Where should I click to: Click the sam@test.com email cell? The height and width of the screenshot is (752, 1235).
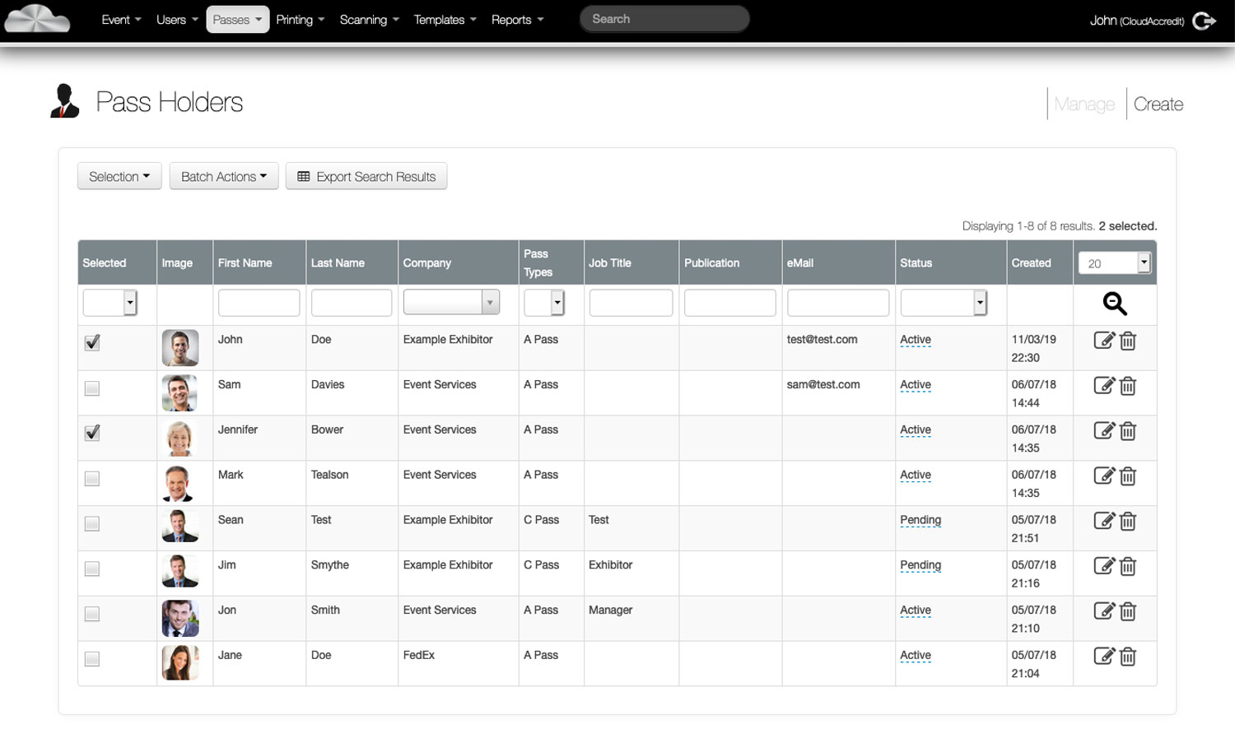pyautogui.click(x=823, y=384)
